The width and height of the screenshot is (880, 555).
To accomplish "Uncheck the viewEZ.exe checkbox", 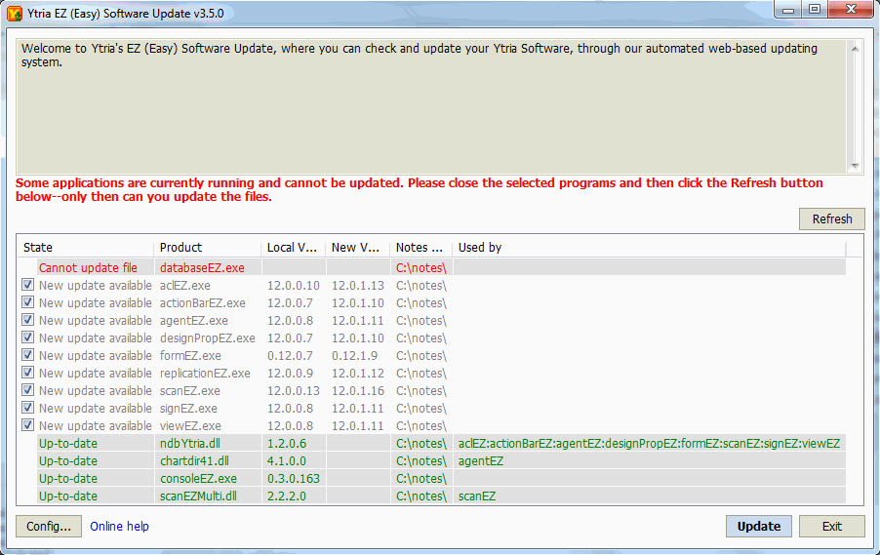I will [28, 426].
